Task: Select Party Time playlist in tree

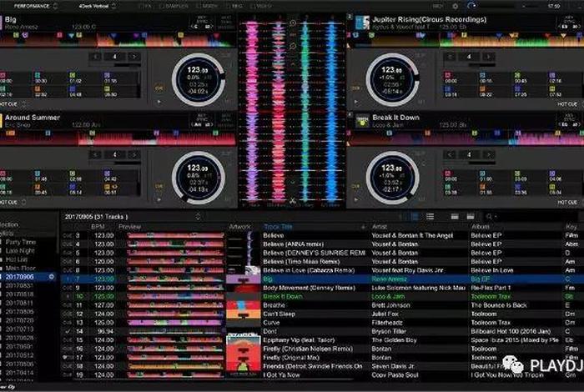Action: (x=21, y=242)
